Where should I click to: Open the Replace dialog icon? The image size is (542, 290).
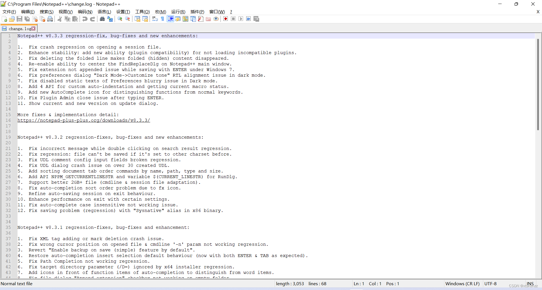click(x=110, y=19)
